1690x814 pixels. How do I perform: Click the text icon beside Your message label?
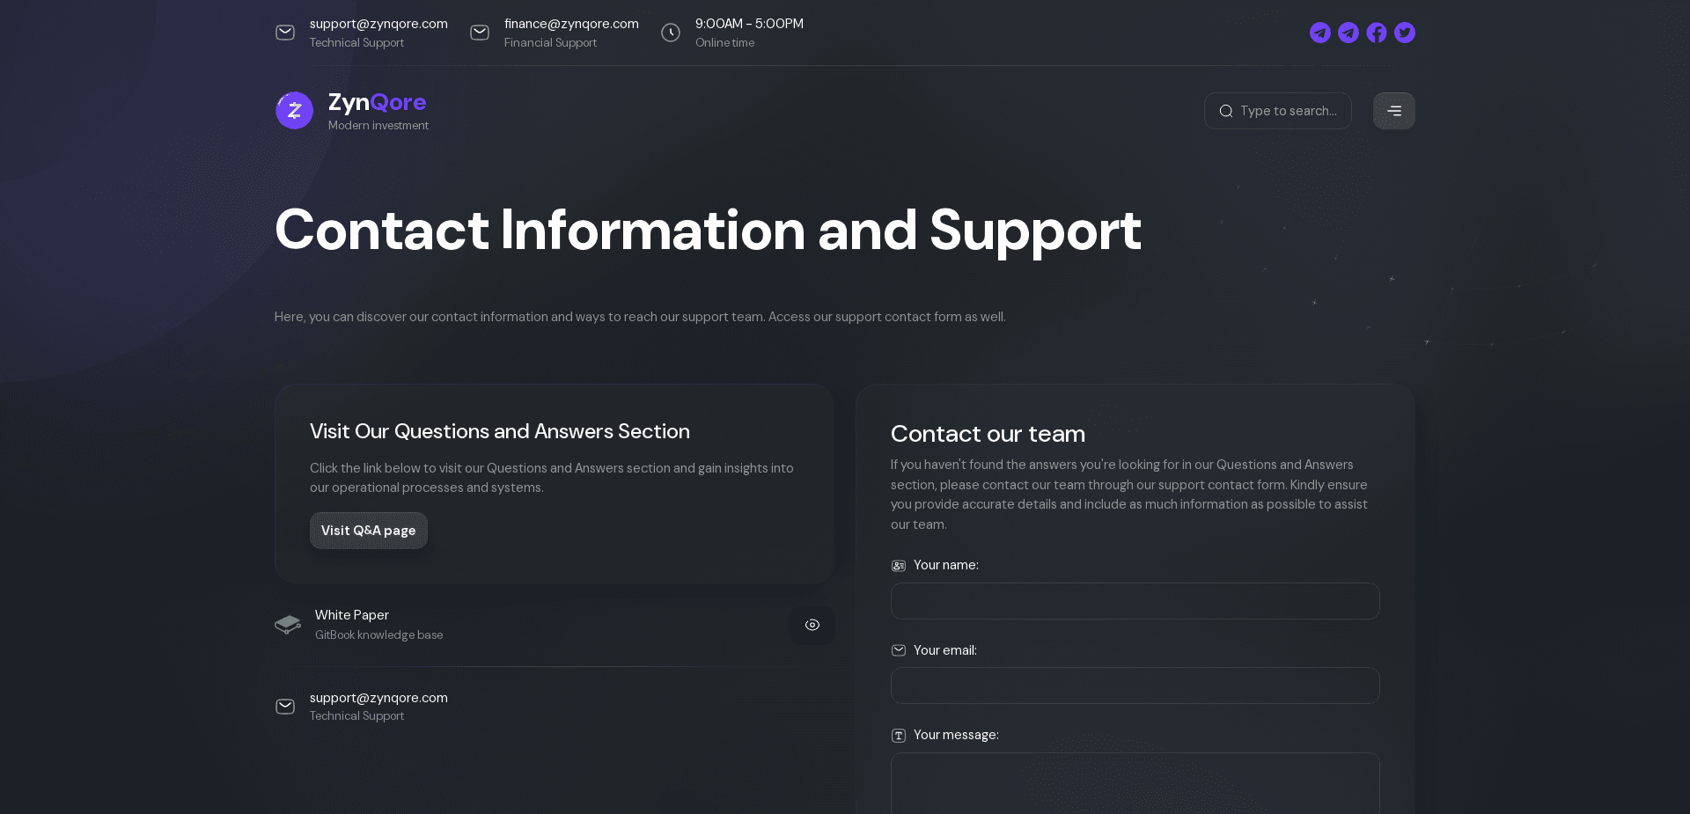coord(898,735)
